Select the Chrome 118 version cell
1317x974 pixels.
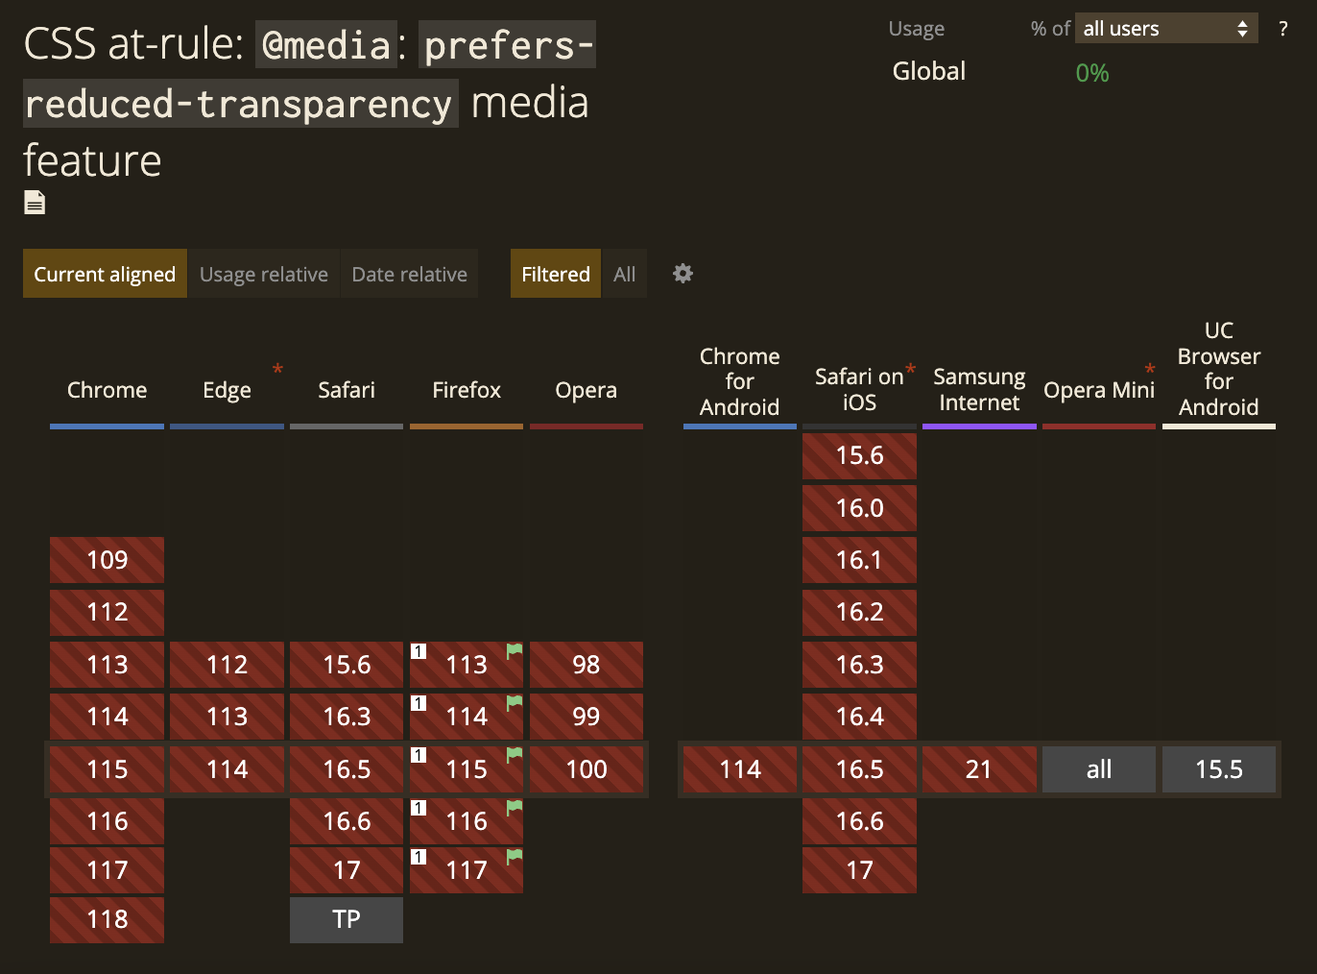point(107,919)
